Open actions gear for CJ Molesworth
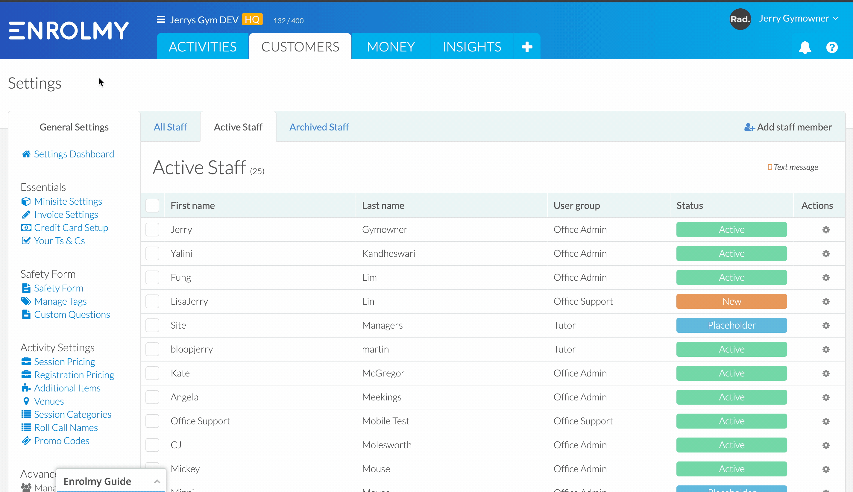 pyautogui.click(x=826, y=445)
